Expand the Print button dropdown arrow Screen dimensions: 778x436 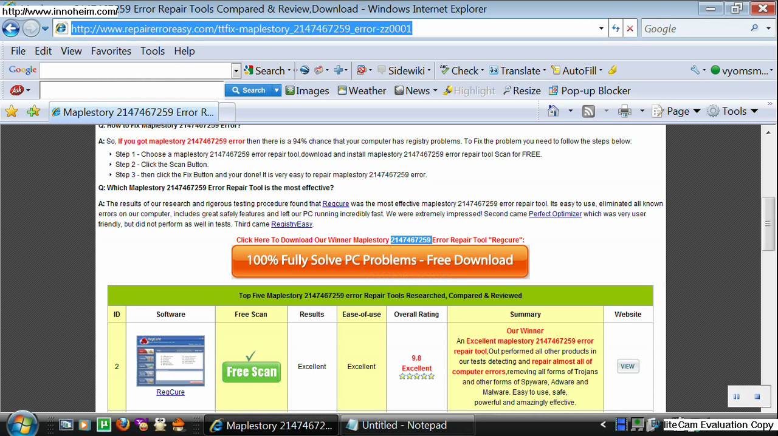pos(642,111)
